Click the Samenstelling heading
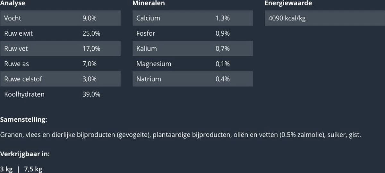Image resolution: width=385 pixels, height=173 pixels. click(23, 120)
